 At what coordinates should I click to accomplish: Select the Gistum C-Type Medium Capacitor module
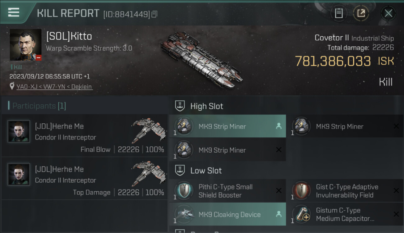point(345,214)
